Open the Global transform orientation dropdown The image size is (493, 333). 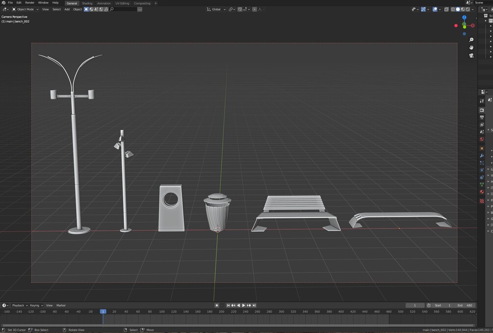(x=216, y=9)
